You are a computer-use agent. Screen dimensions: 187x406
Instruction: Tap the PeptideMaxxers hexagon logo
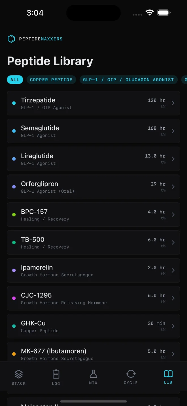(11, 39)
